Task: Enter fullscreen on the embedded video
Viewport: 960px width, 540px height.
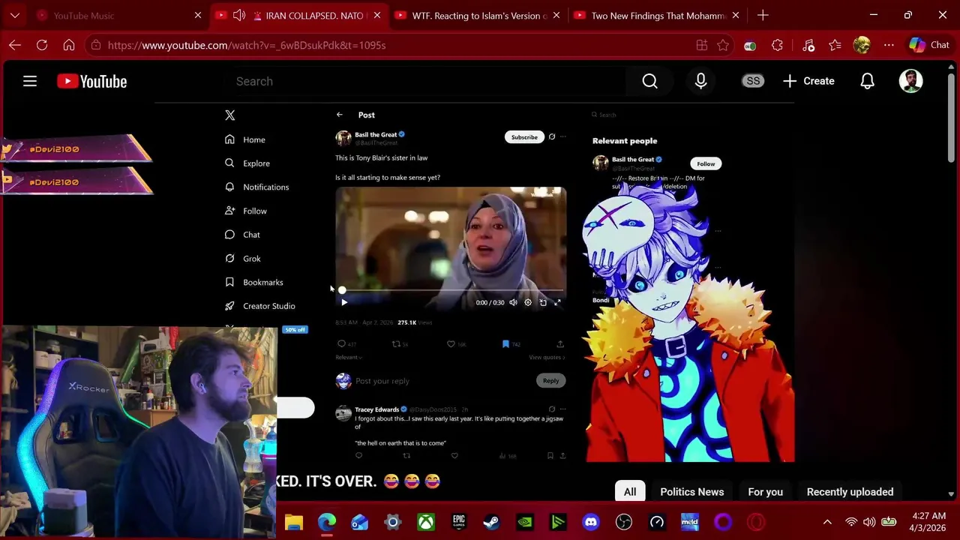Action: click(557, 302)
